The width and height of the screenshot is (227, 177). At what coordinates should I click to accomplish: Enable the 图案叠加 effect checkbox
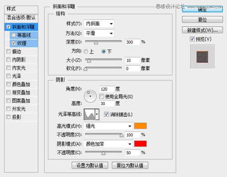click(x=8, y=101)
